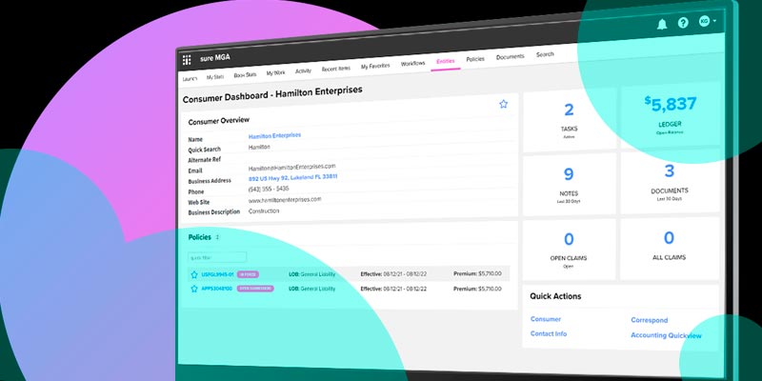Open the My Favorites tab

click(x=375, y=66)
